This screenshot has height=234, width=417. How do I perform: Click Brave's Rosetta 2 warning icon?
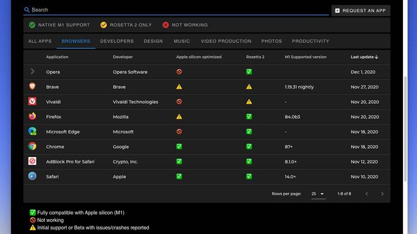[249, 87]
